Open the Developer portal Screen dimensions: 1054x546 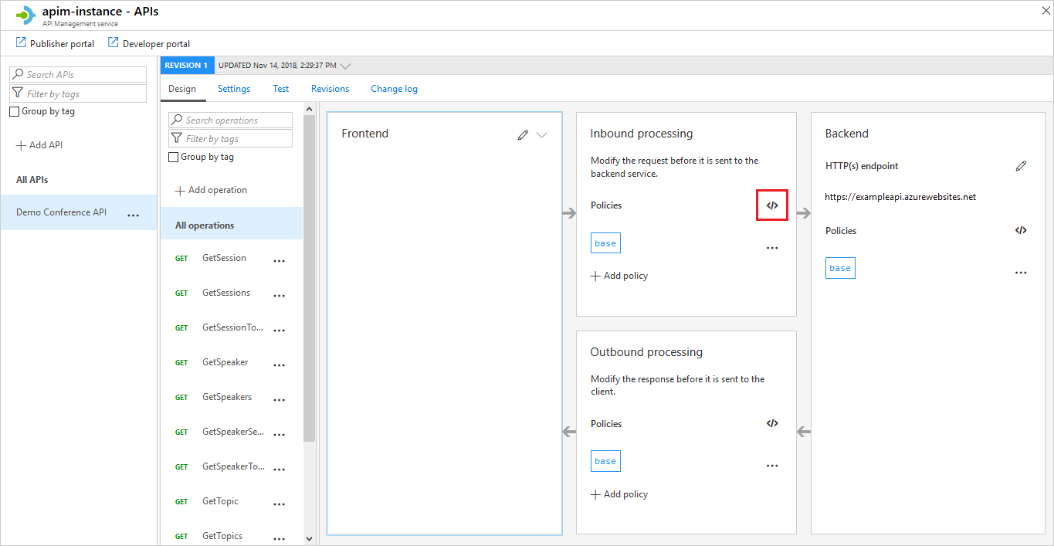click(x=148, y=43)
